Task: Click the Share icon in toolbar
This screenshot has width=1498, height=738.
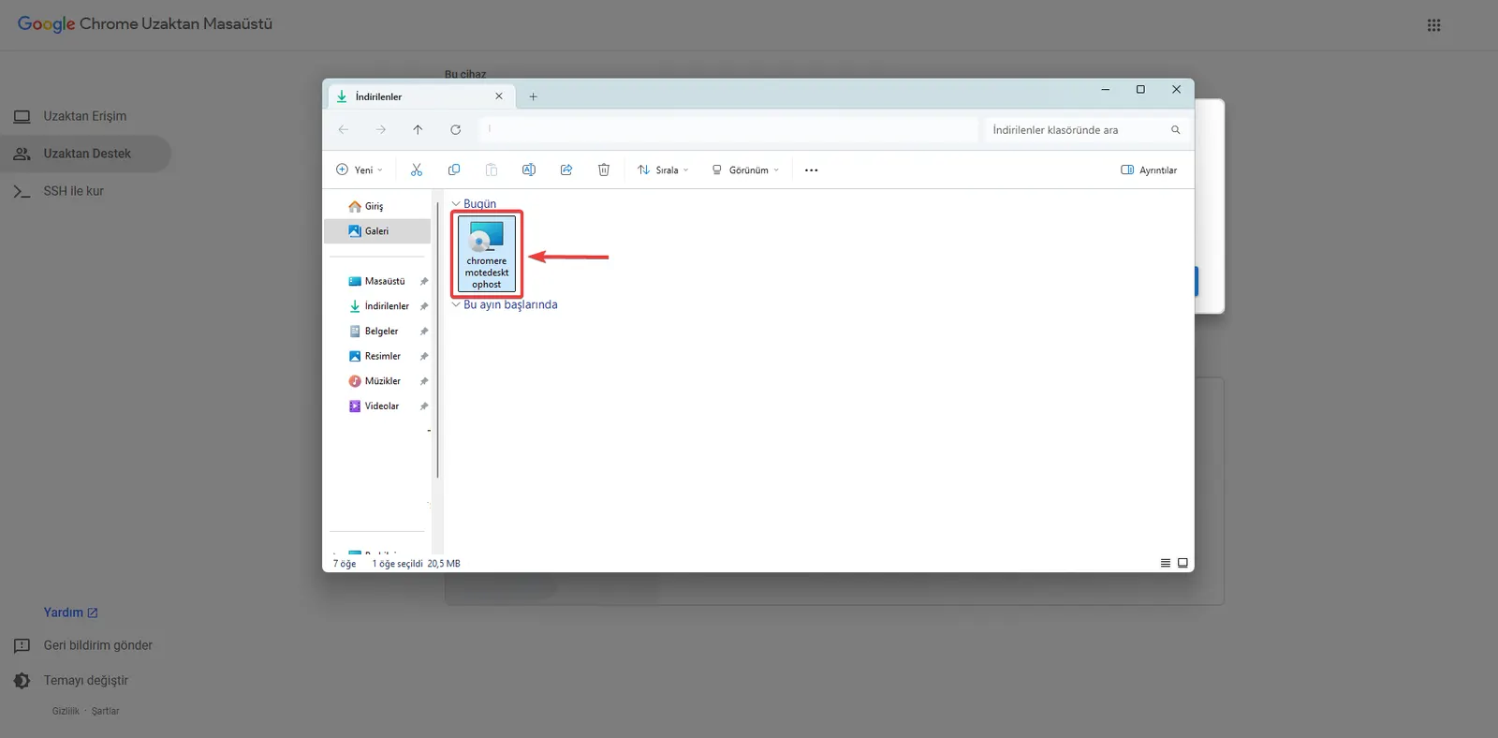Action: coord(566,170)
